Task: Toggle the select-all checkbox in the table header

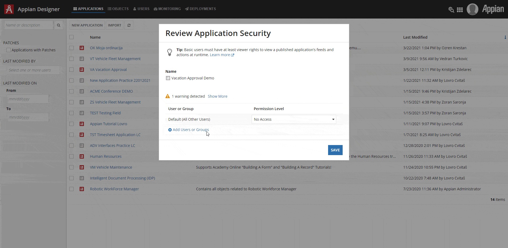Action: pos(71,37)
